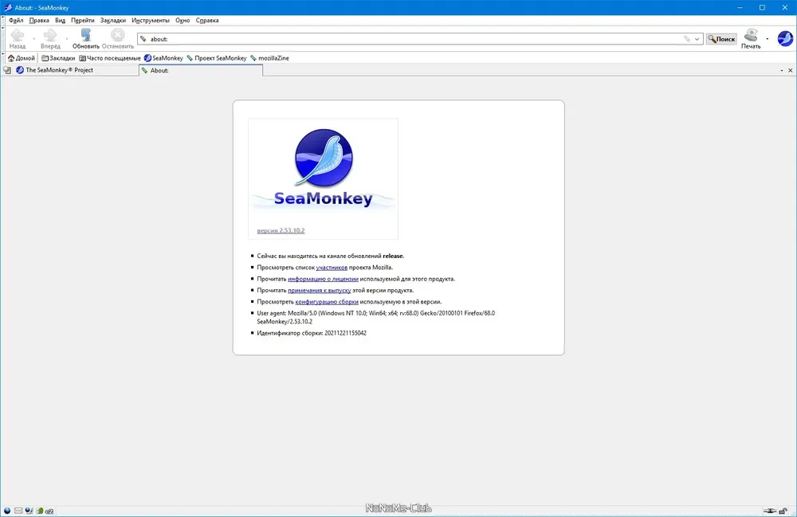Click the Печать printer icon
The height and width of the screenshot is (517, 797).
coord(750,35)
